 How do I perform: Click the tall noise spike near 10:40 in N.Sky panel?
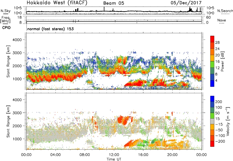pyautogui.click(x=104, y=9)
